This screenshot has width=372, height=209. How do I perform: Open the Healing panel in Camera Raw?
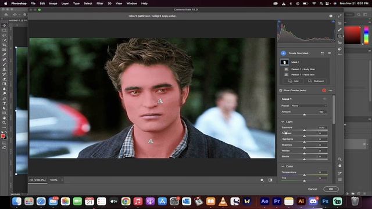(339, 30)
